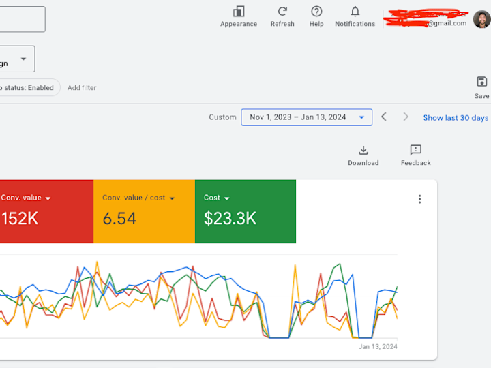Select the green $23.3K Cost scorecard
The image size is (491, 368).
(245, 211)
